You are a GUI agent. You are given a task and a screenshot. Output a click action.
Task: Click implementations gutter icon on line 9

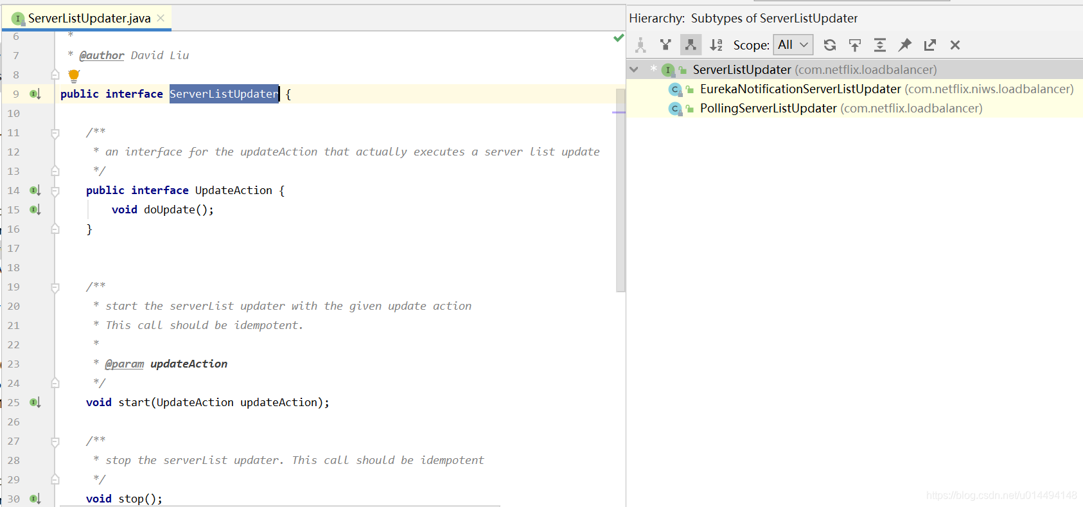point(35,94)
